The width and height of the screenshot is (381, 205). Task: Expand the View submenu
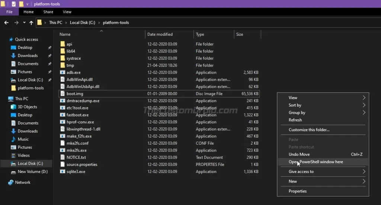323,98
